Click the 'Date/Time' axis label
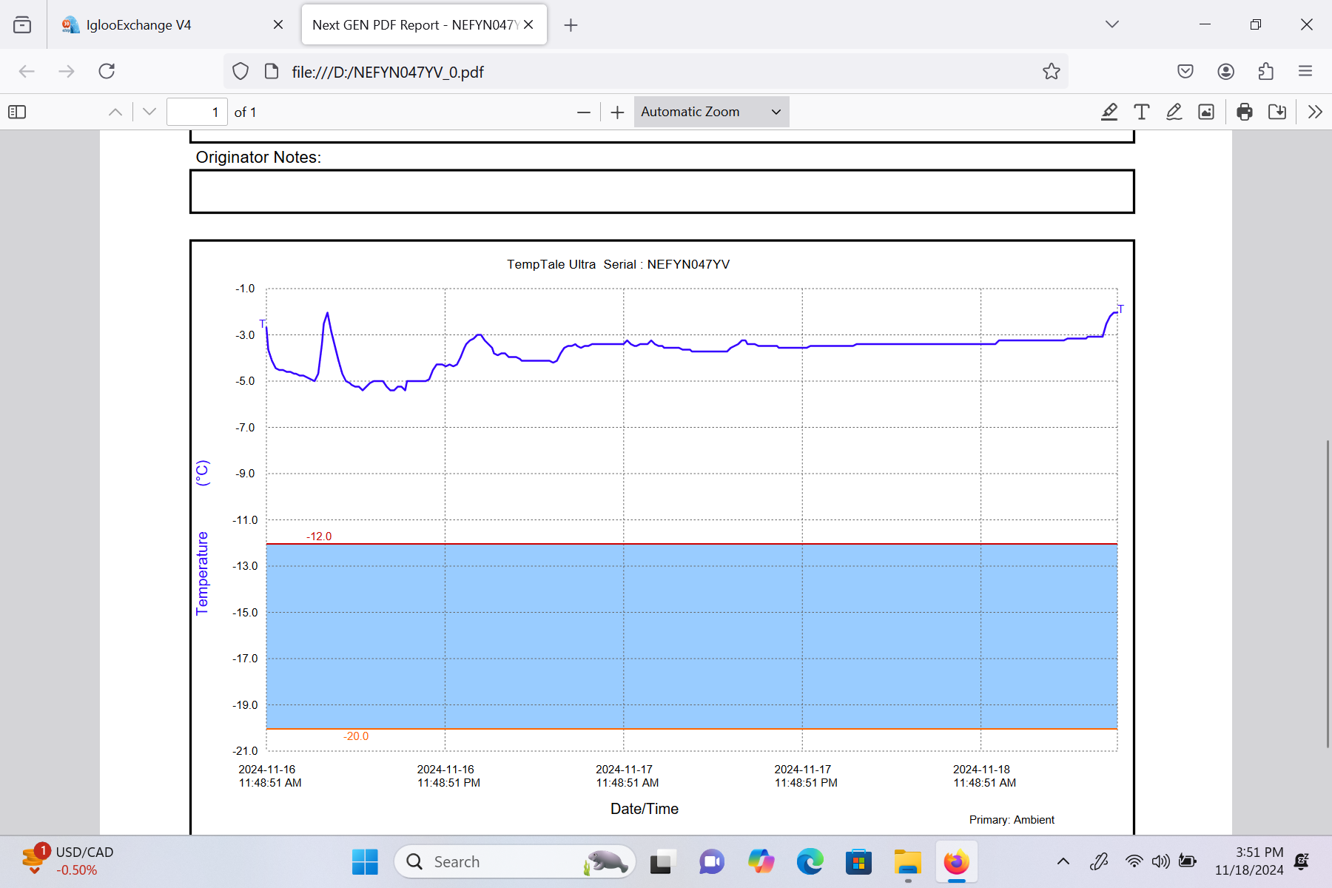This screenshot has height=888, width=1332. [645, 809]
